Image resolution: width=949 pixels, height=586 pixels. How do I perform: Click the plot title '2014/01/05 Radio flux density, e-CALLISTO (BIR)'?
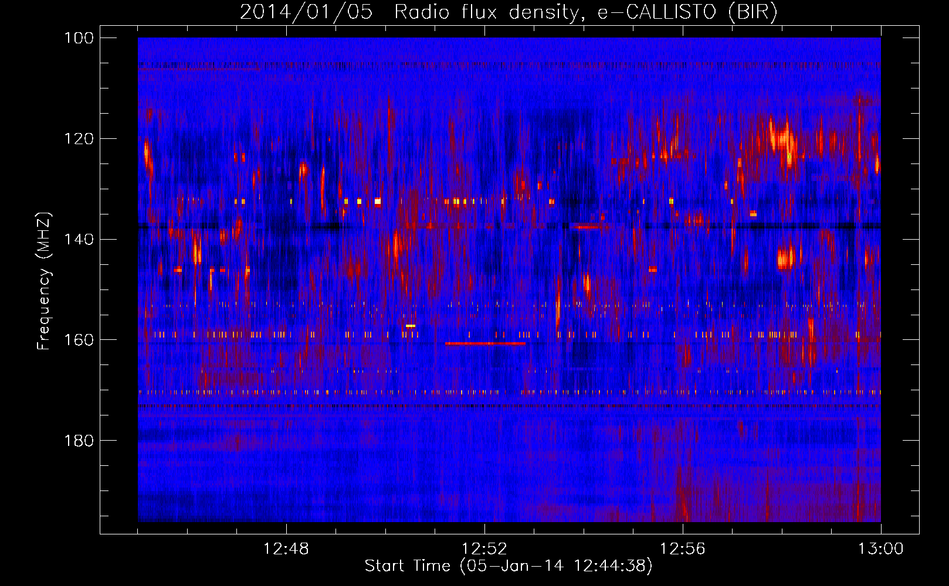509,12
